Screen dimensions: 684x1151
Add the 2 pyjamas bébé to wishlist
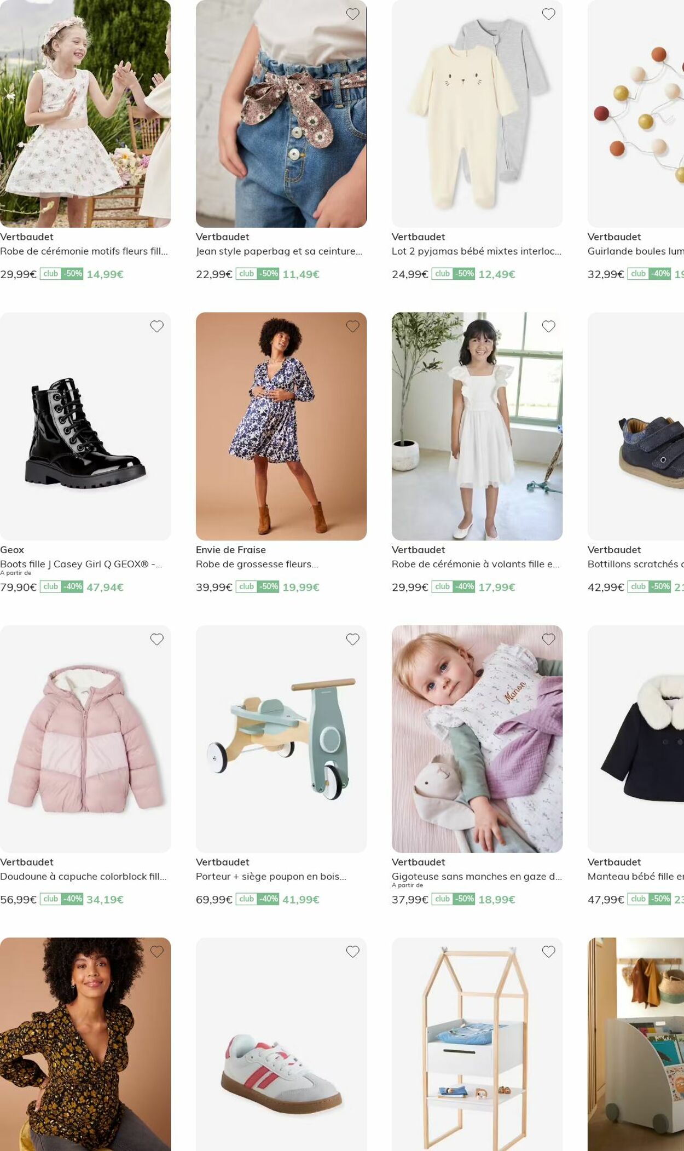548,14
